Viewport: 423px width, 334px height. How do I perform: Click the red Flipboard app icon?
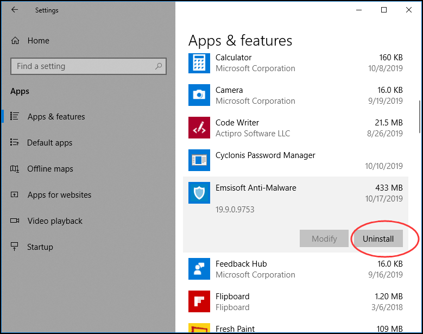[x=199, y=301]
